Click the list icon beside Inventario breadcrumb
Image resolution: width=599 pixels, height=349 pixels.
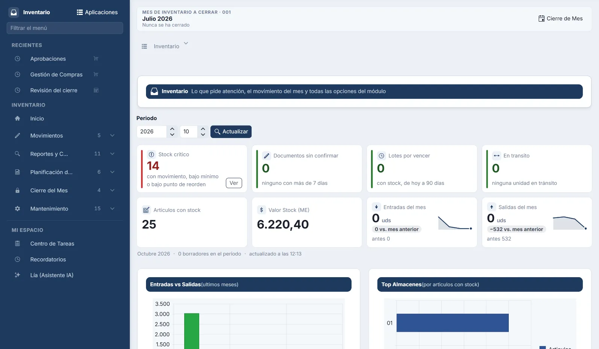point(145,46)
